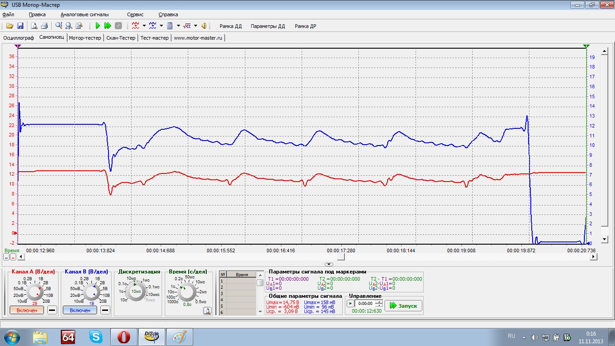Start playback with the green single-arrow icon
Screen dimensions: 615x346
pos(97,26)
